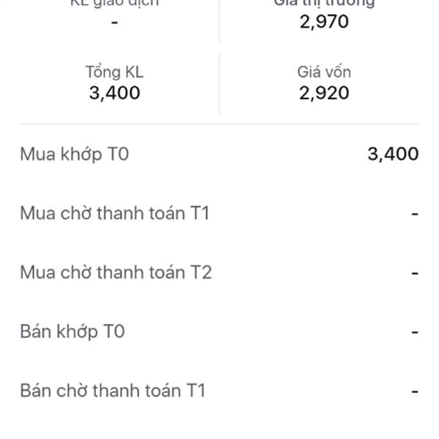Tap the dash value for Mua chờ thanh toán T1
The height and width of the screenshot is (439, 439).
pos(415,214)
